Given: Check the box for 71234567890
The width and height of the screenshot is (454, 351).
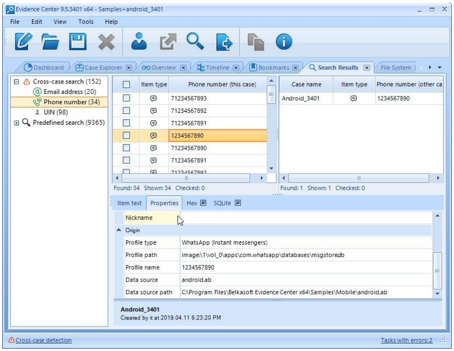Looking at the screenshot, I should tap(126, 148).
